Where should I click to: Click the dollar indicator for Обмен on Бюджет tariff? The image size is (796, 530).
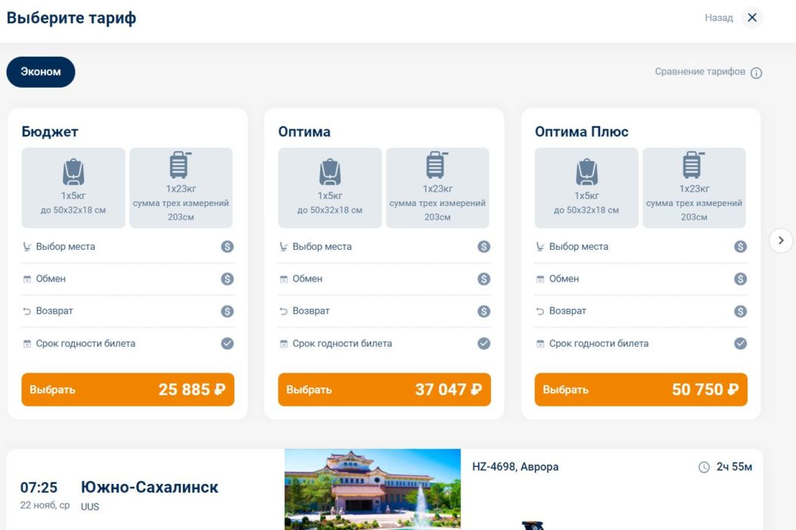[225, 279]
